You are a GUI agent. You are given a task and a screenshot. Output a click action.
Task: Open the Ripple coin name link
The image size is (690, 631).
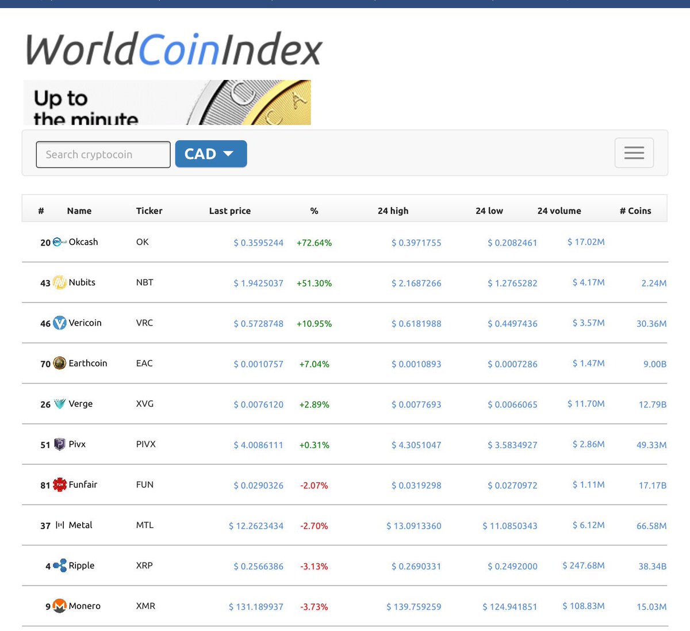click(x=82, y=566)
